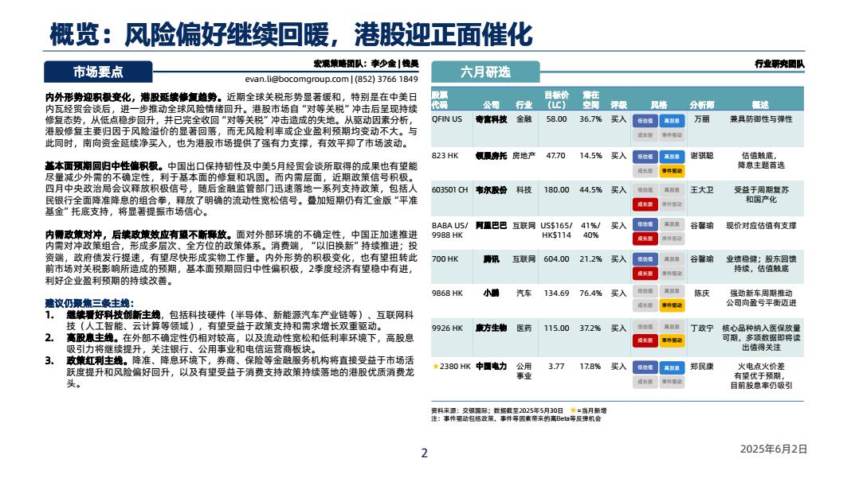
Task: Click the 股票代码 column header
Action: point(440,99)
